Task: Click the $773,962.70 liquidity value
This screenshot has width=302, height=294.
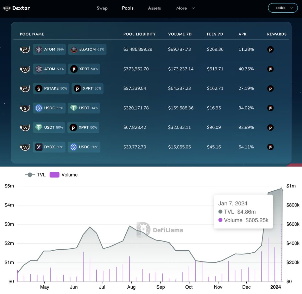Action: (136, 69)
